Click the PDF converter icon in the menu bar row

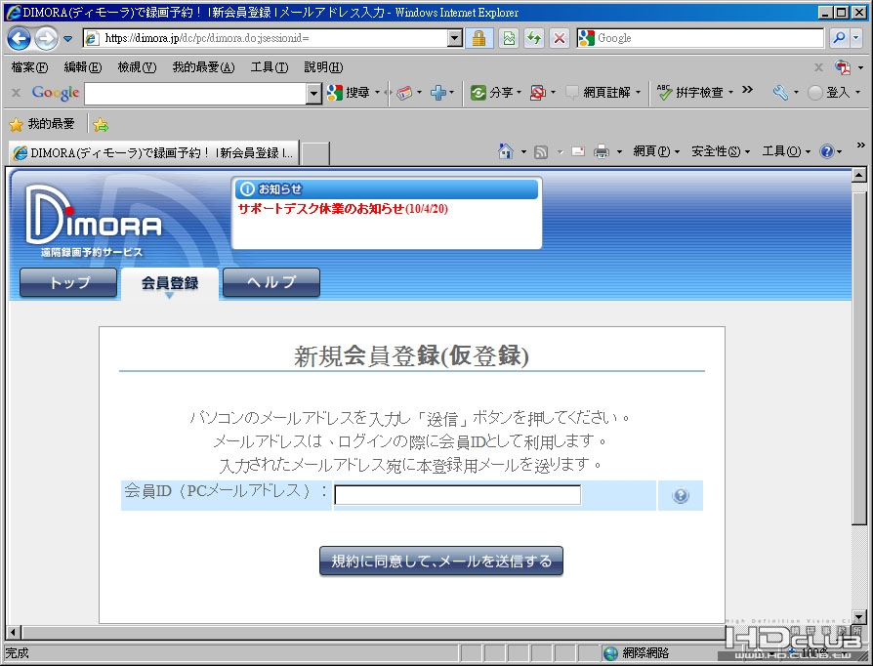843,67
